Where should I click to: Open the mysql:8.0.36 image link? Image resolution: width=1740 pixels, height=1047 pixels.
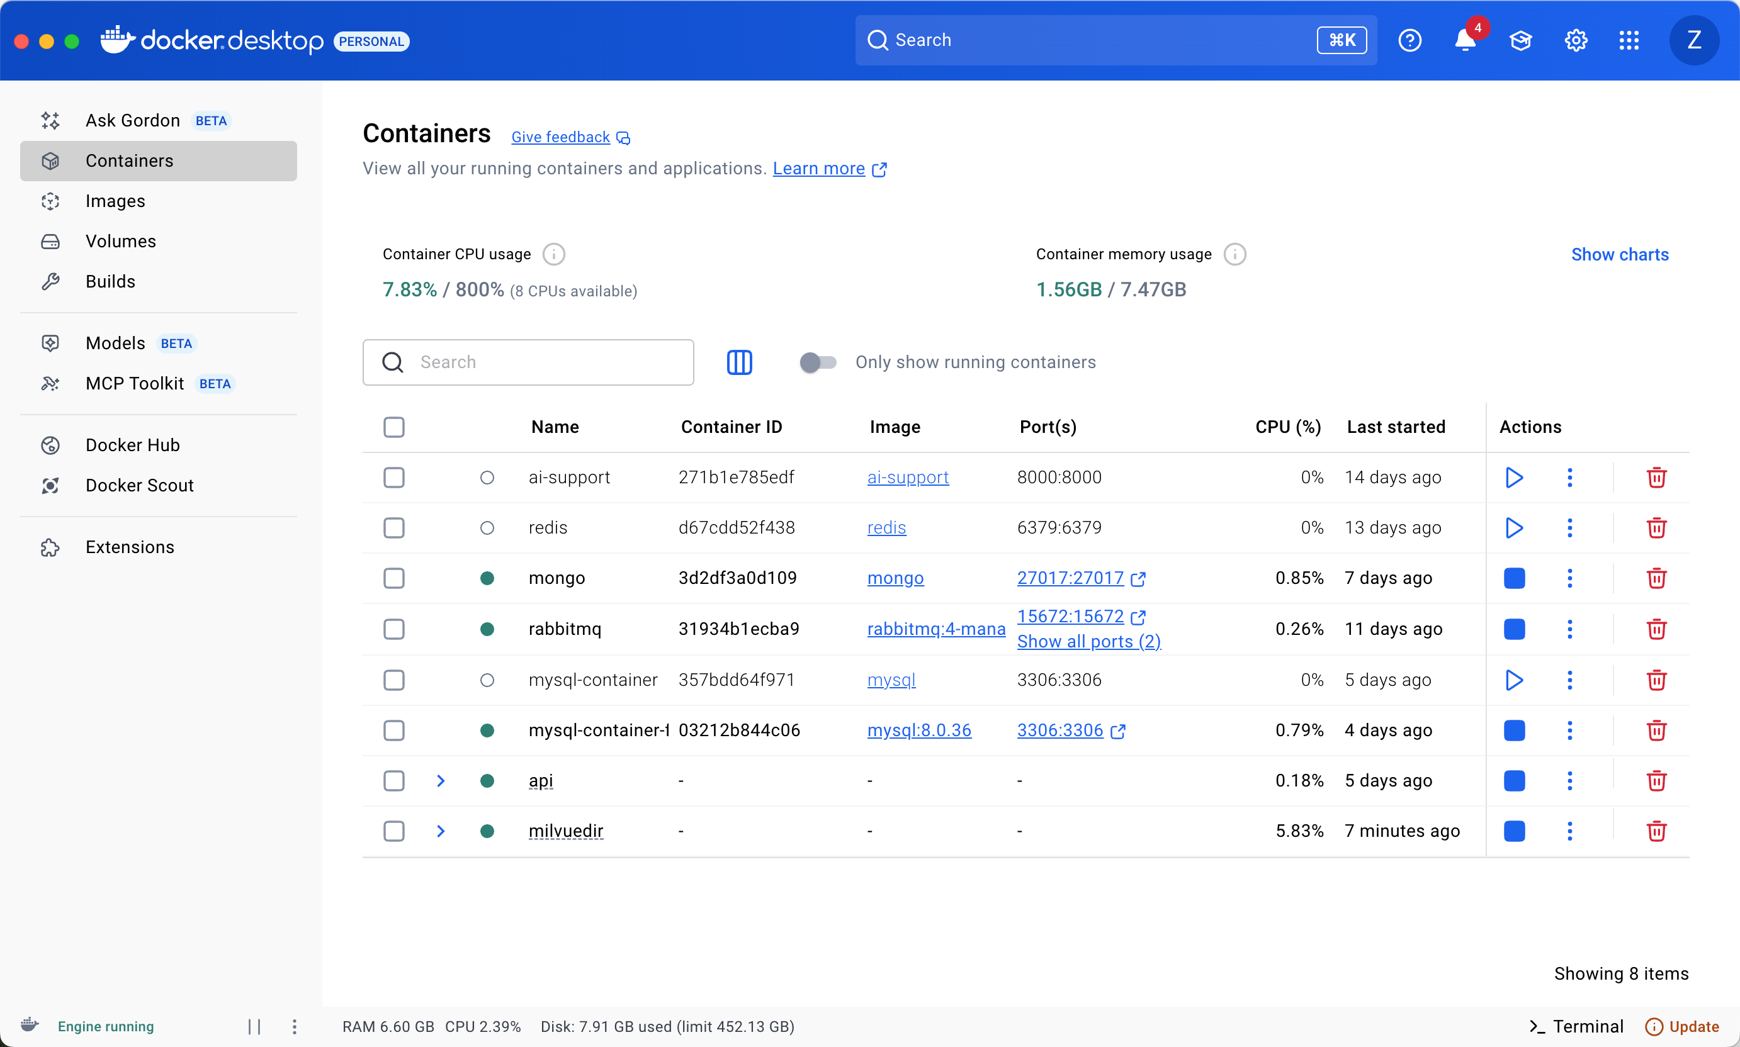click(919, 731)
